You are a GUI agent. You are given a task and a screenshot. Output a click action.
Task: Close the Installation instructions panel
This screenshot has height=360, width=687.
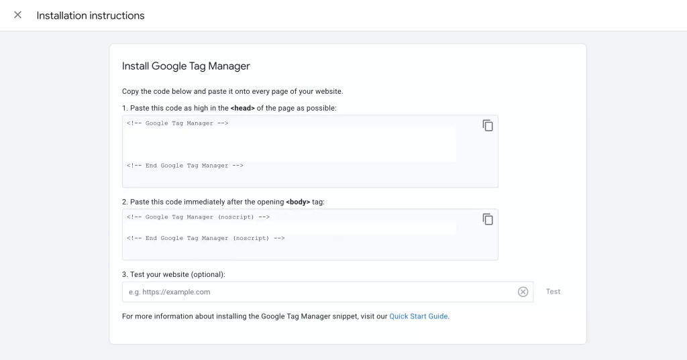pos(17,15)
